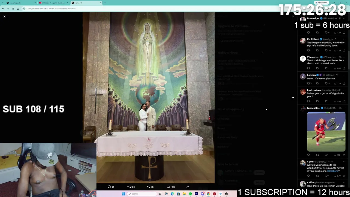Reply to Kedi Ülkesi's comment
The height and width of the screenshot is (197, 350).
point(308,50)
